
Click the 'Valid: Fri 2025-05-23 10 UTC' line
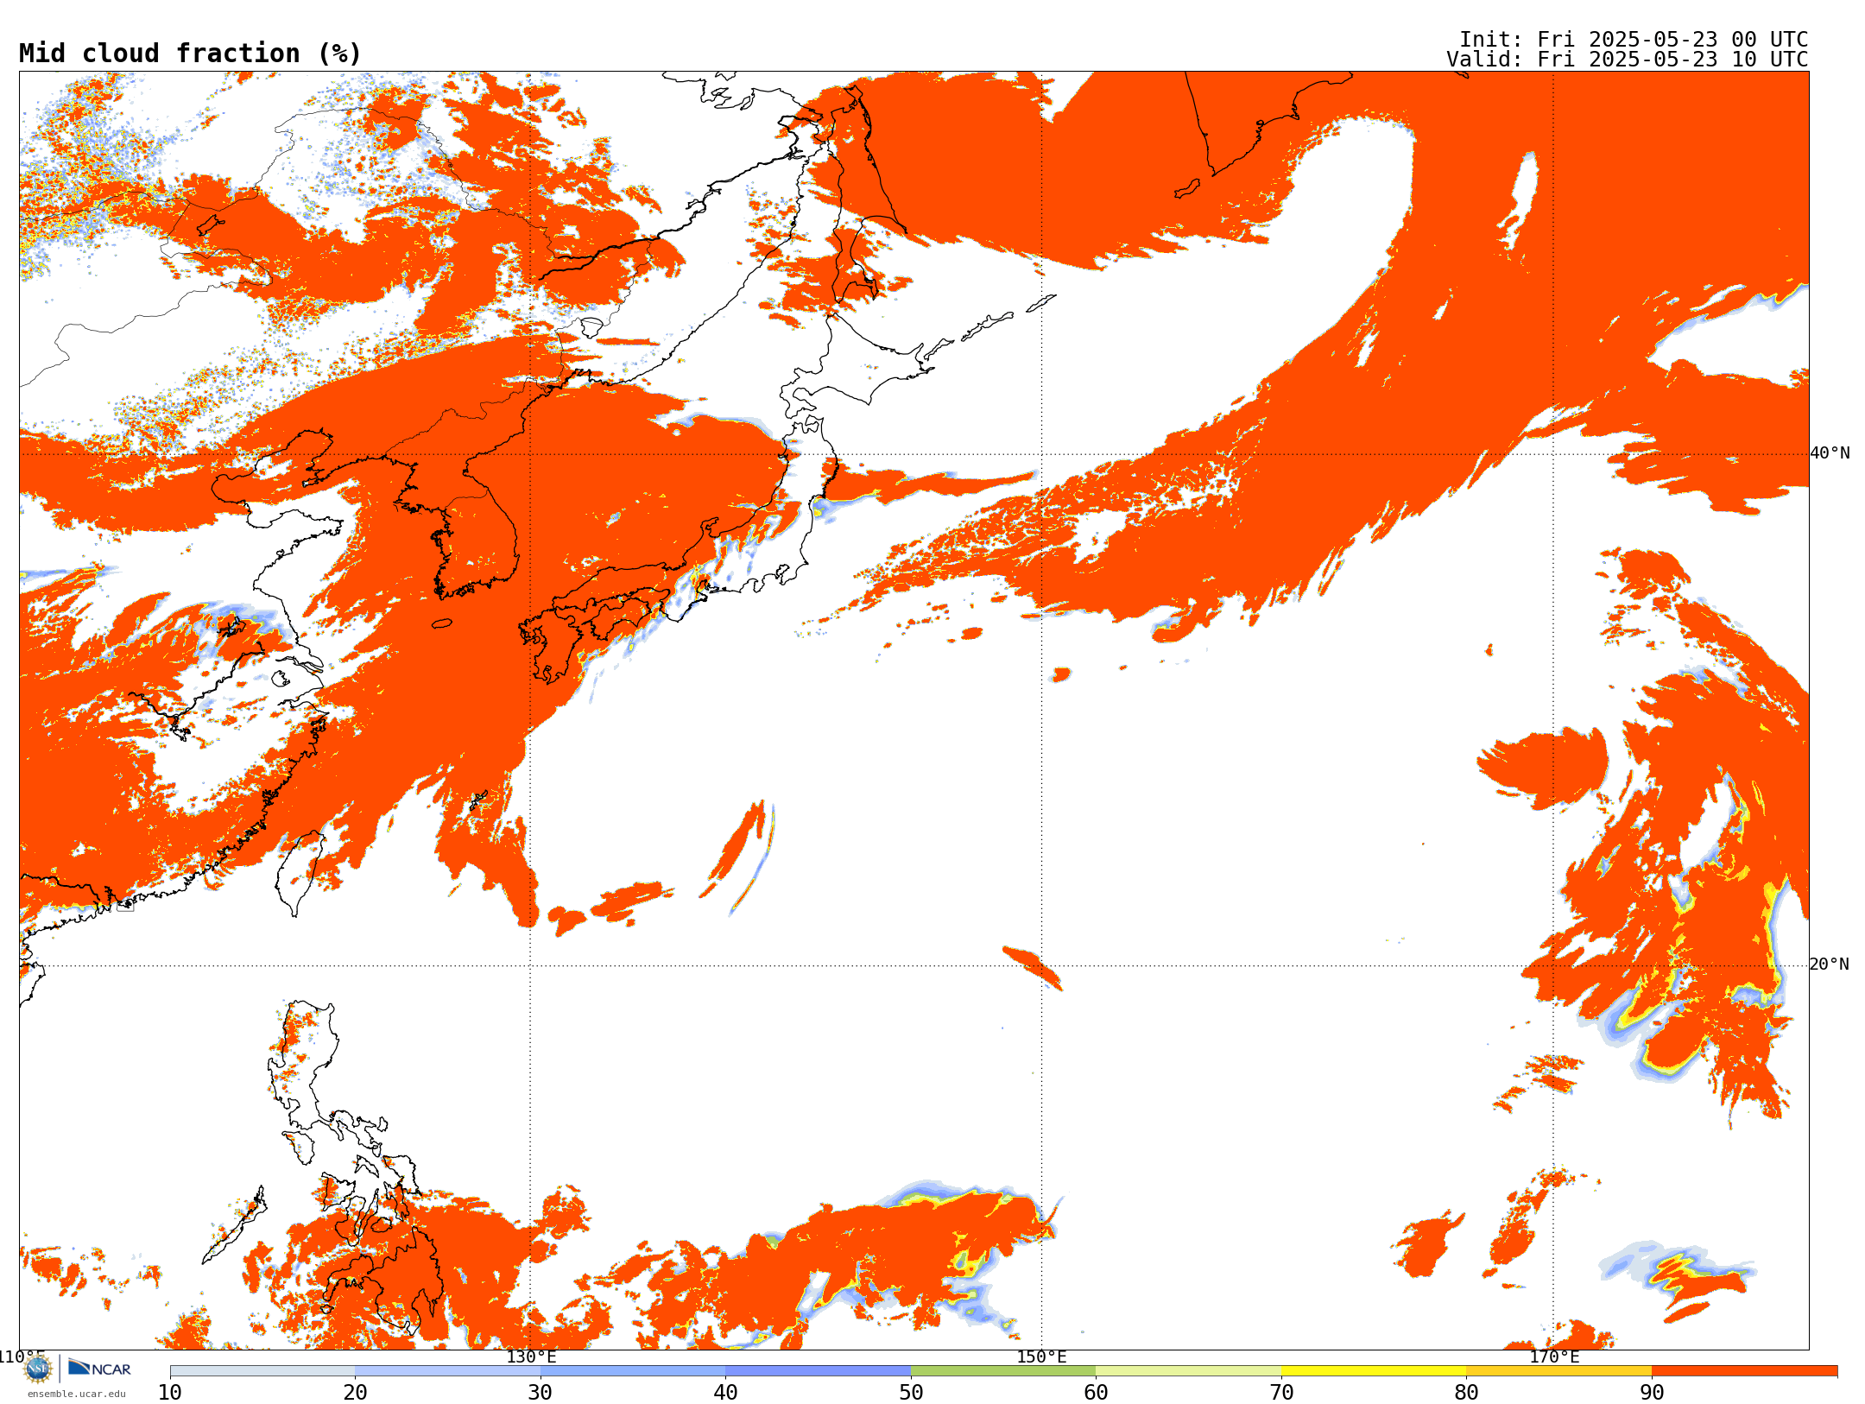pos(1628,60)
